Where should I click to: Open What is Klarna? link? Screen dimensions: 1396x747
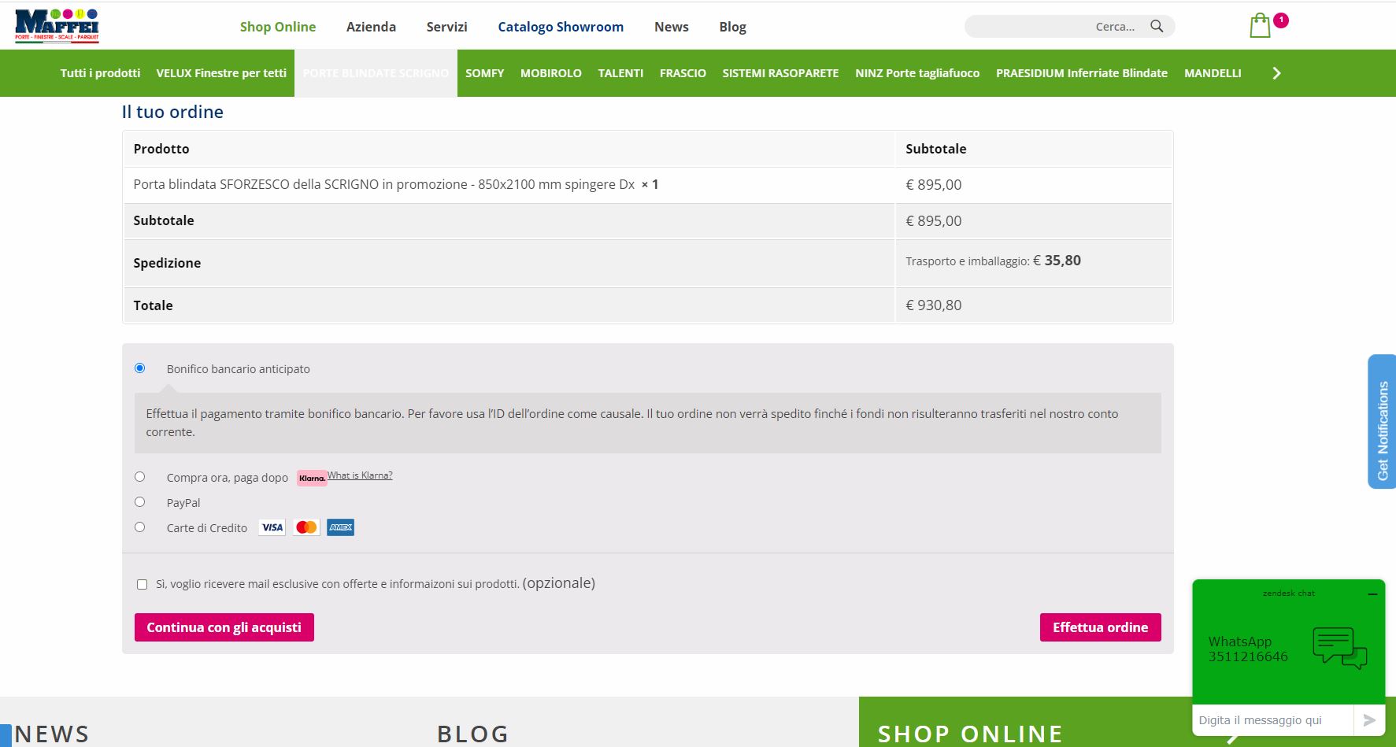click(360, 475)
